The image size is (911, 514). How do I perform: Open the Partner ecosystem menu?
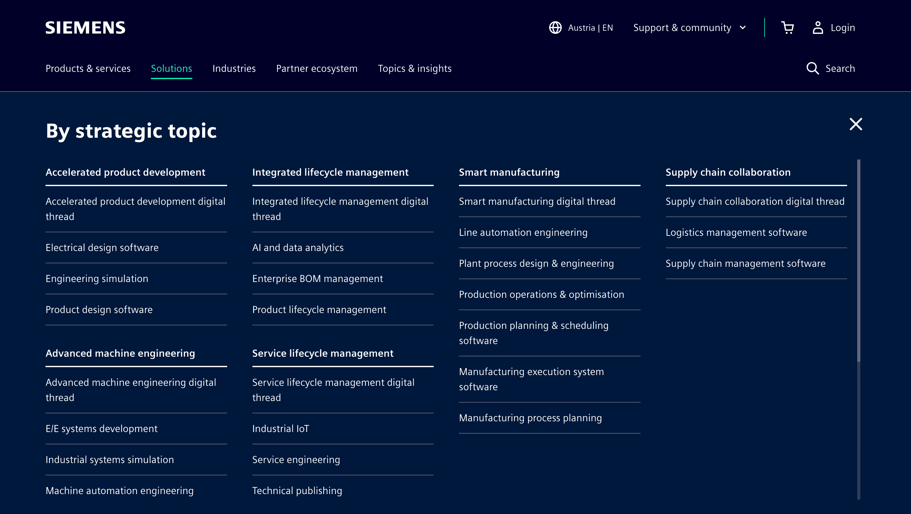(317, 68)
